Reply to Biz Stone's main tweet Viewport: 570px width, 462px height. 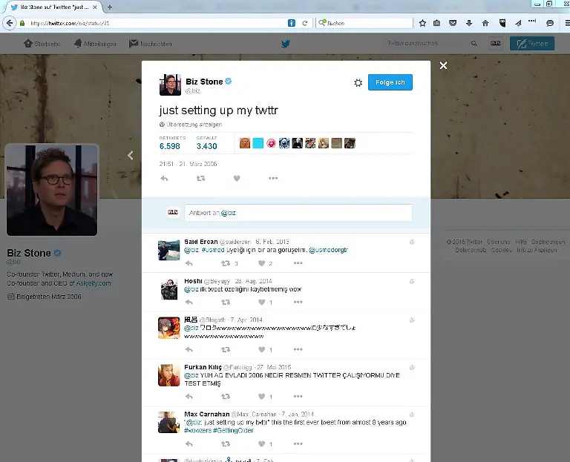coord(164,178)
